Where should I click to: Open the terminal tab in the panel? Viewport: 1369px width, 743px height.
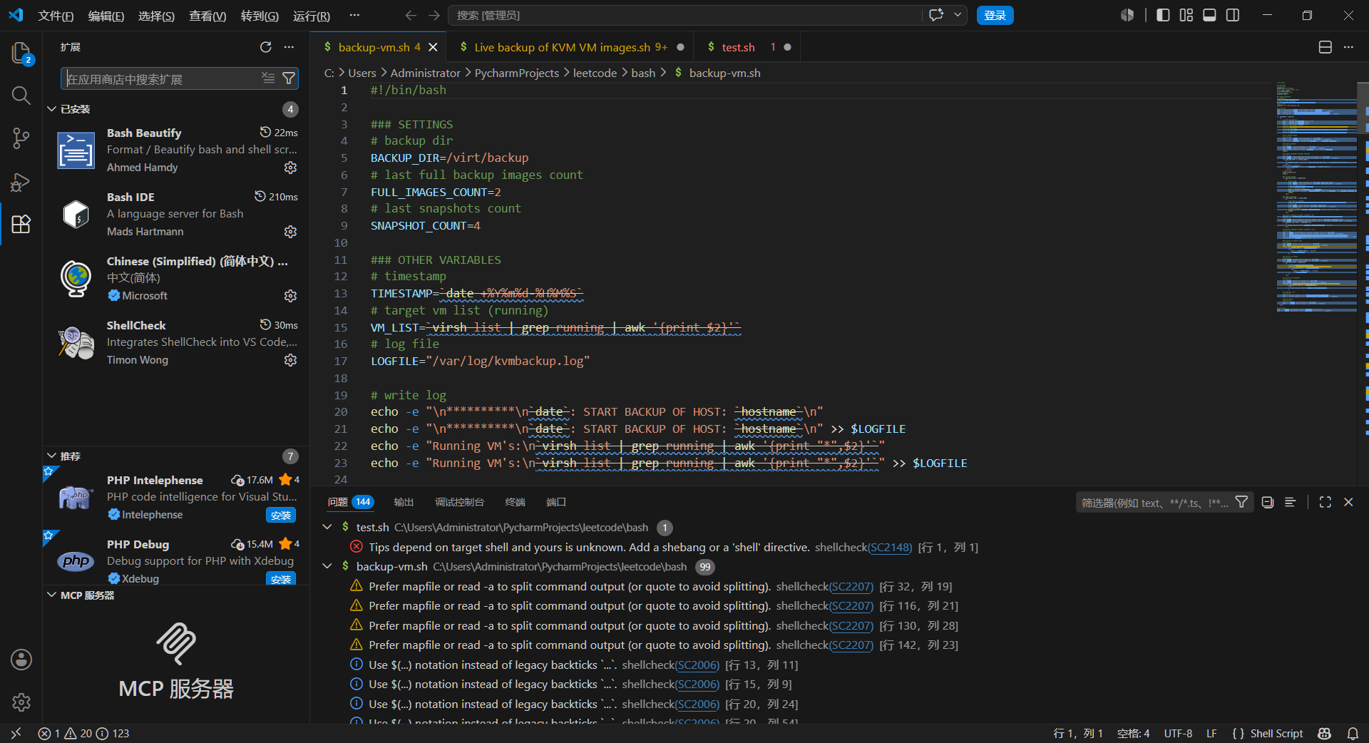coord(515,502)
